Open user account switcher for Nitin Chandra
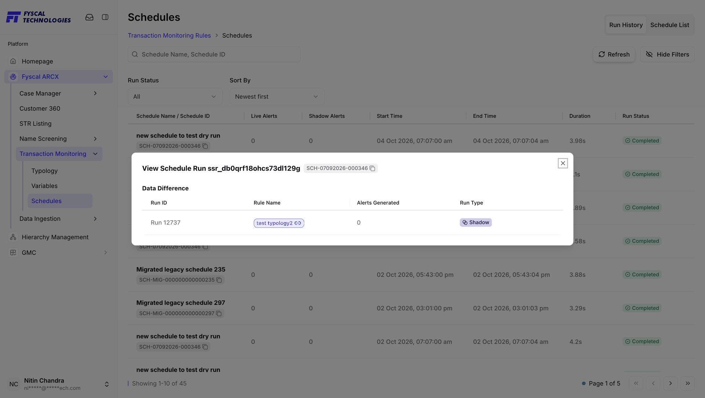The height and width of the screenshot is (398, 705). (x=106, y=384)
